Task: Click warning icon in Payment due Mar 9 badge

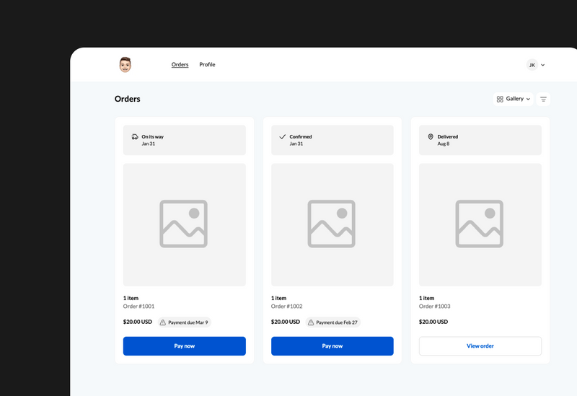Action: 163,322
